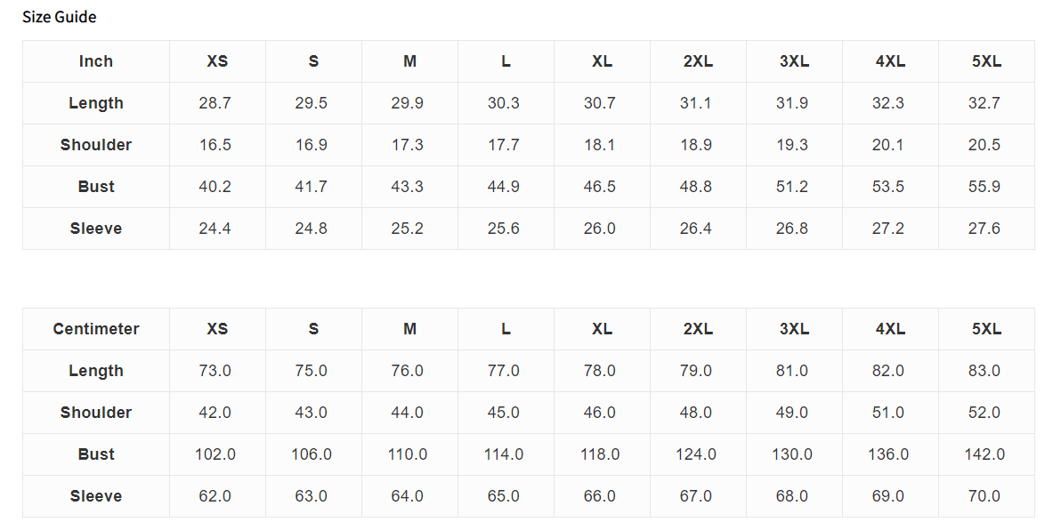Select the 142.0 bust value in centimeters
The height and width of the screenshot is (530, 1061).
pos(984,454)
